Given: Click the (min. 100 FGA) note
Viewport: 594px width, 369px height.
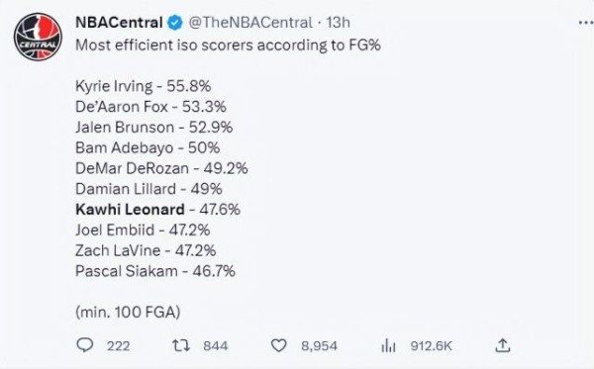Looking at the screenshot, I should coord(128,313).
